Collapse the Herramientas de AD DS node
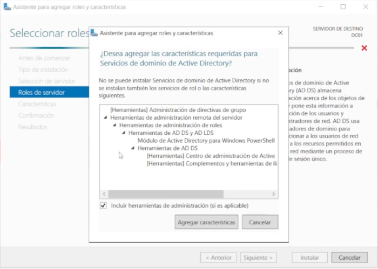Screen dimensions: 378x269 (x=133, y=148)
